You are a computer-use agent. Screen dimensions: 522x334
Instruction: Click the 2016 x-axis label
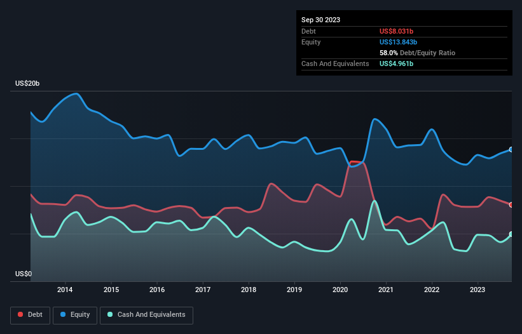(x=157, y=290)
